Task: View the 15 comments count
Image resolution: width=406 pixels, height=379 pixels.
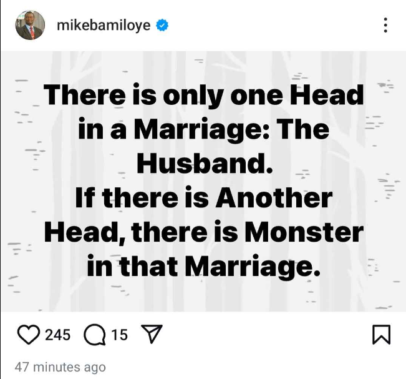Action: point(119,335)
